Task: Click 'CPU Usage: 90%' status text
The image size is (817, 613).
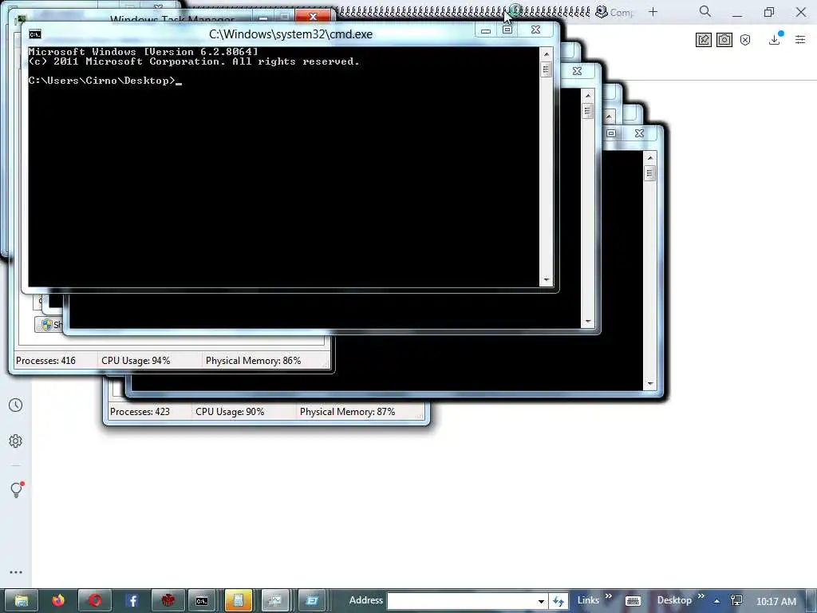Action: click(x=230, y=412)
